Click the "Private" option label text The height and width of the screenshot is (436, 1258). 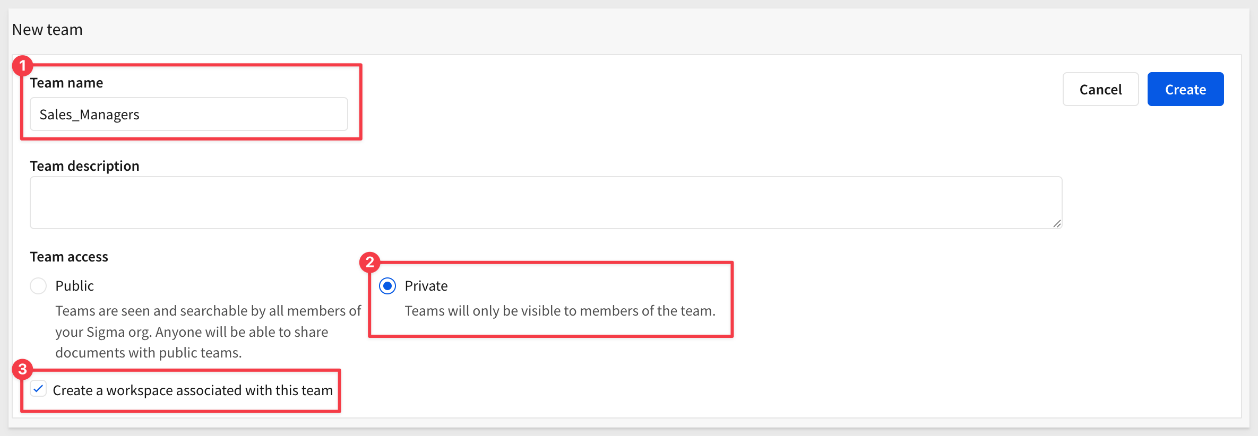(426, 286)
